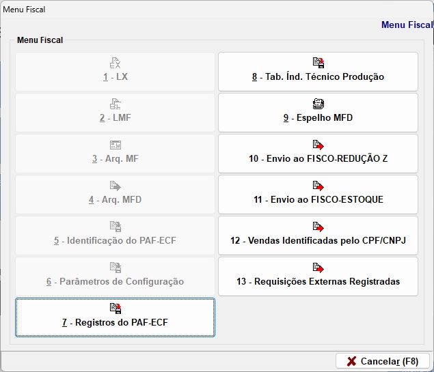
Task: Open 9 - Espelho MFD
Action: pos(318,113)
